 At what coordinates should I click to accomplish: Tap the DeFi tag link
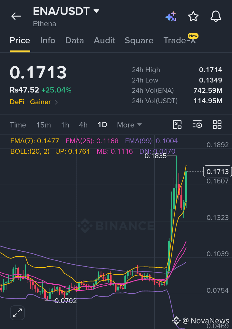pyautogui.click(x=17, y=102)
